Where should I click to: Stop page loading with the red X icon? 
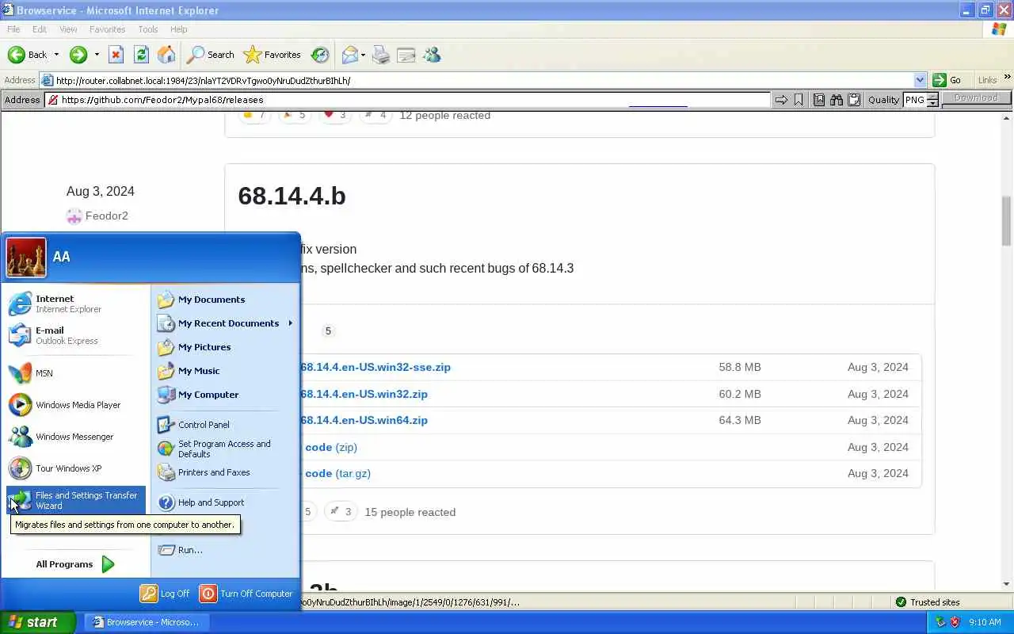point(116,55)
